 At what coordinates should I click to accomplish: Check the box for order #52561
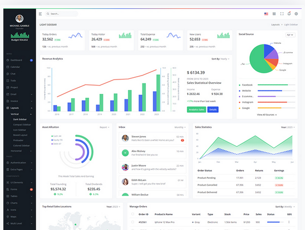(x=132, y=222)
